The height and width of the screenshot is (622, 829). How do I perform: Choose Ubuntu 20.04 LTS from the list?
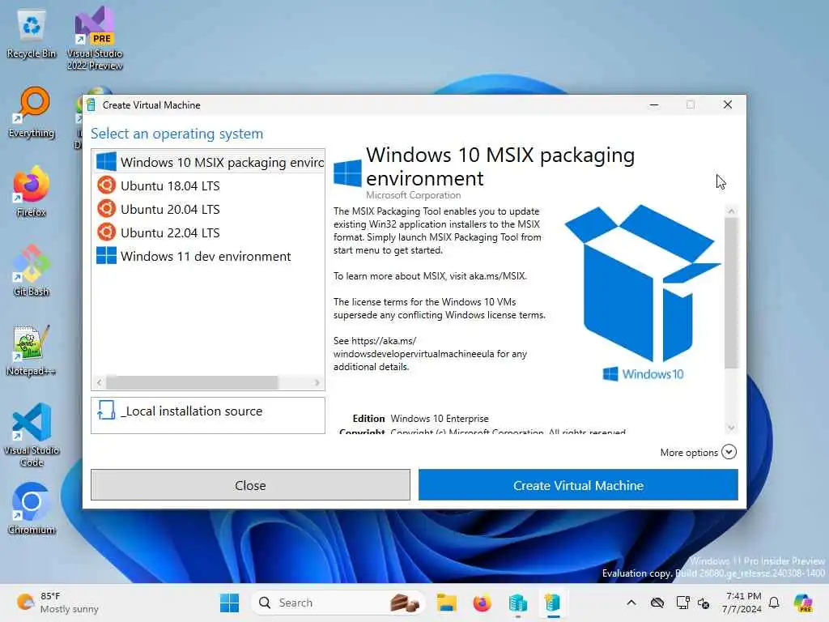[208, 209]
